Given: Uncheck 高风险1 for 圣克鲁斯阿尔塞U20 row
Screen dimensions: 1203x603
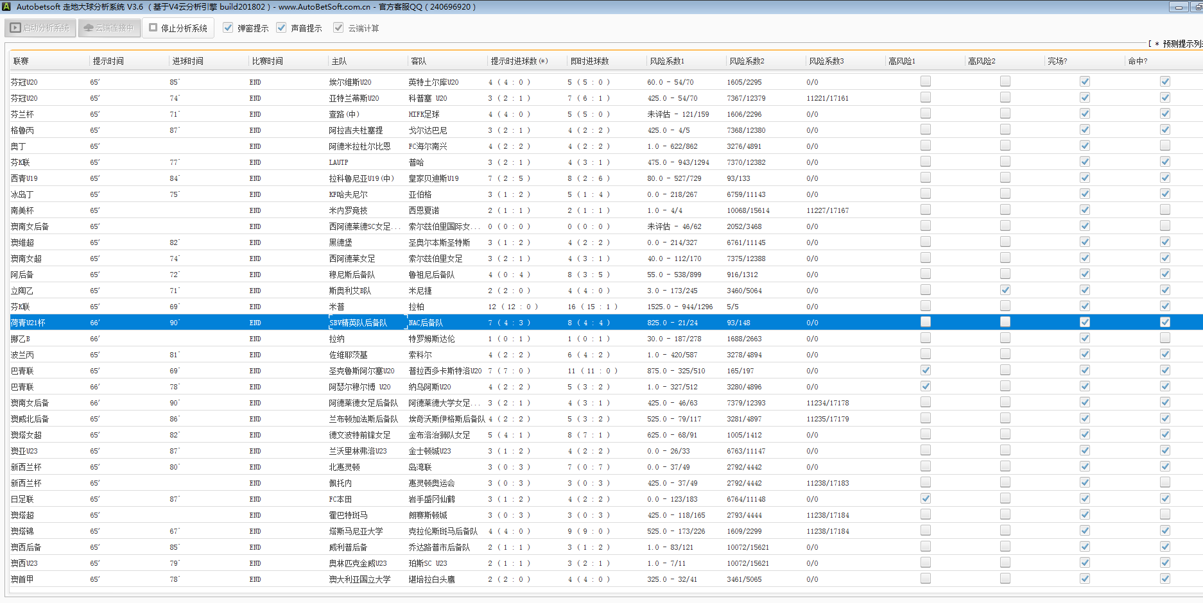Looking at the screenshot, I should point(925,370).
